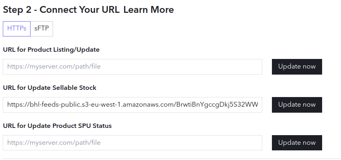Switch to the HTTPs tab
Screen dimensions: 341x160
tap(16, 28)
